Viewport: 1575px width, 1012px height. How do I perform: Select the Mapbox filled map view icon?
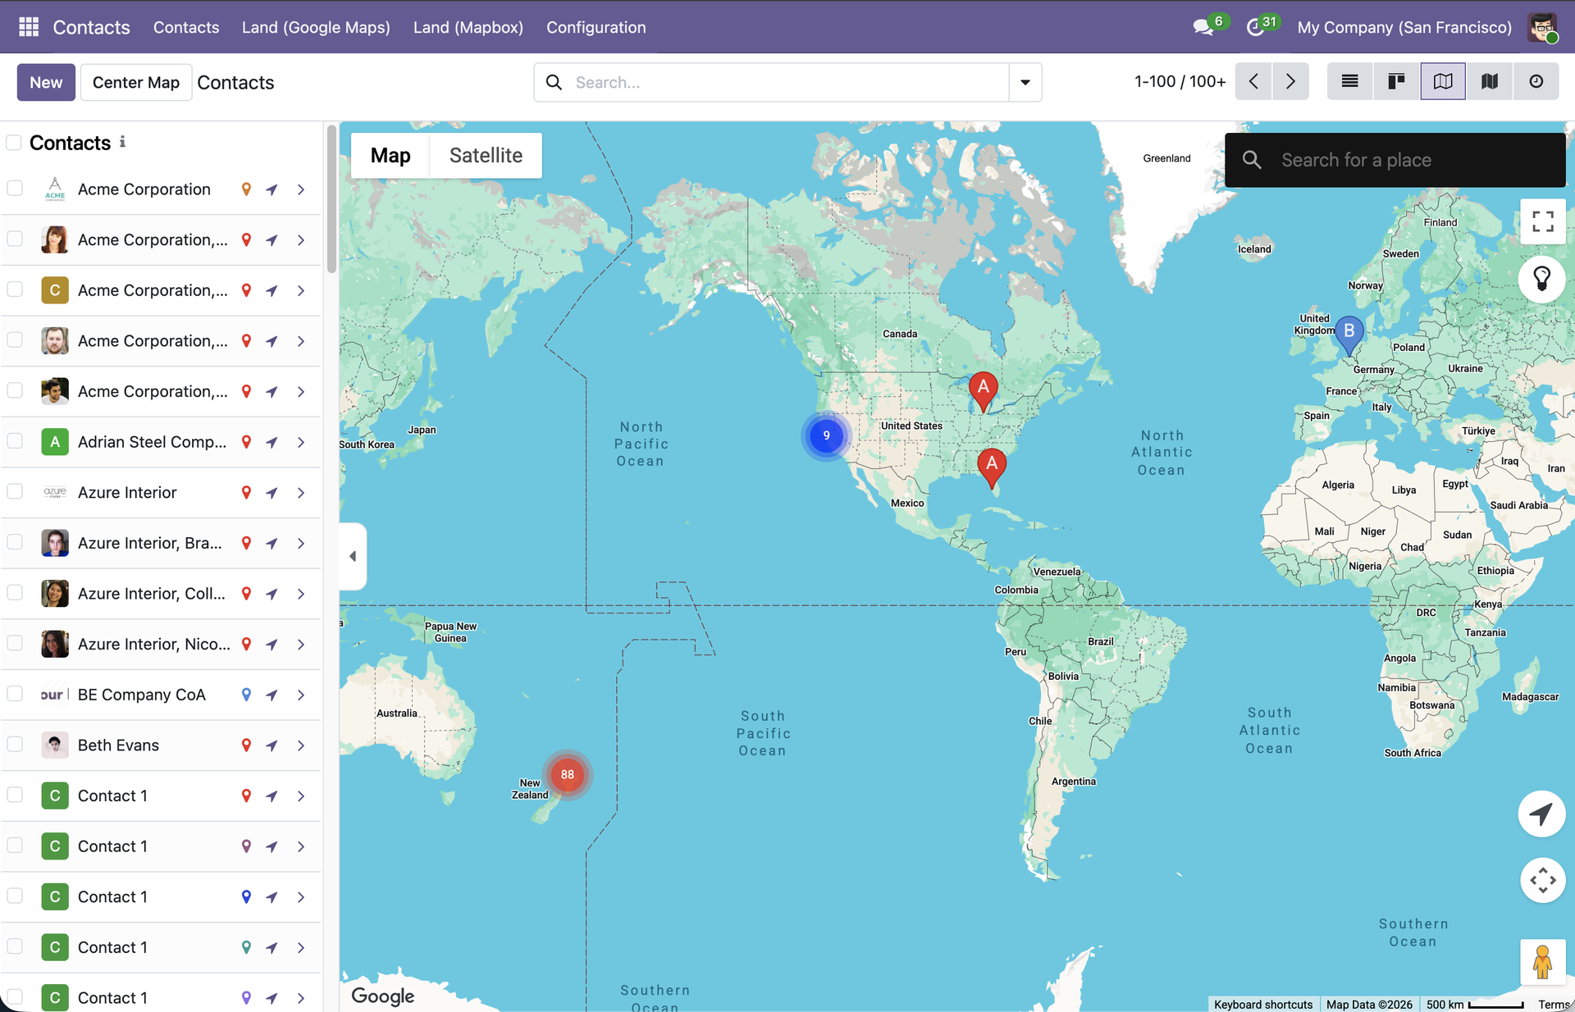click(1490, 81)
